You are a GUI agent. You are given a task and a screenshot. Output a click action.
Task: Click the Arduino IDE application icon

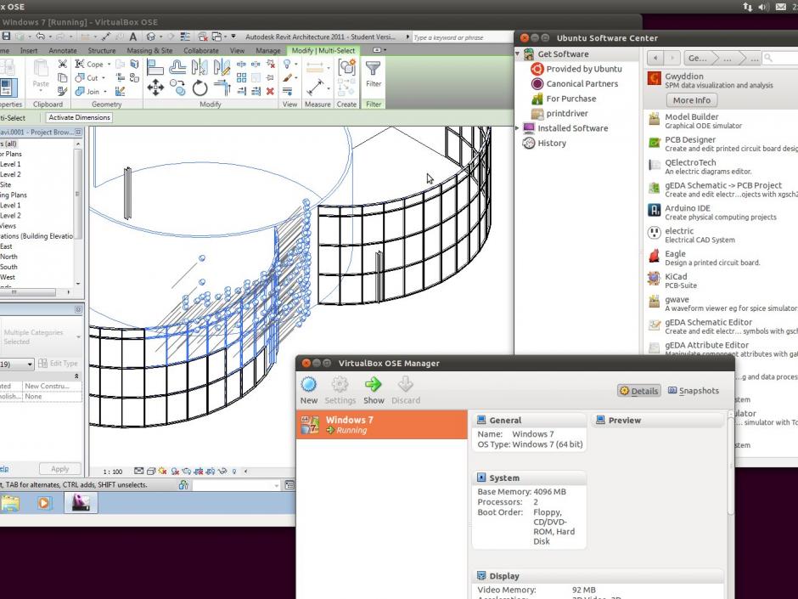[655, 210]
